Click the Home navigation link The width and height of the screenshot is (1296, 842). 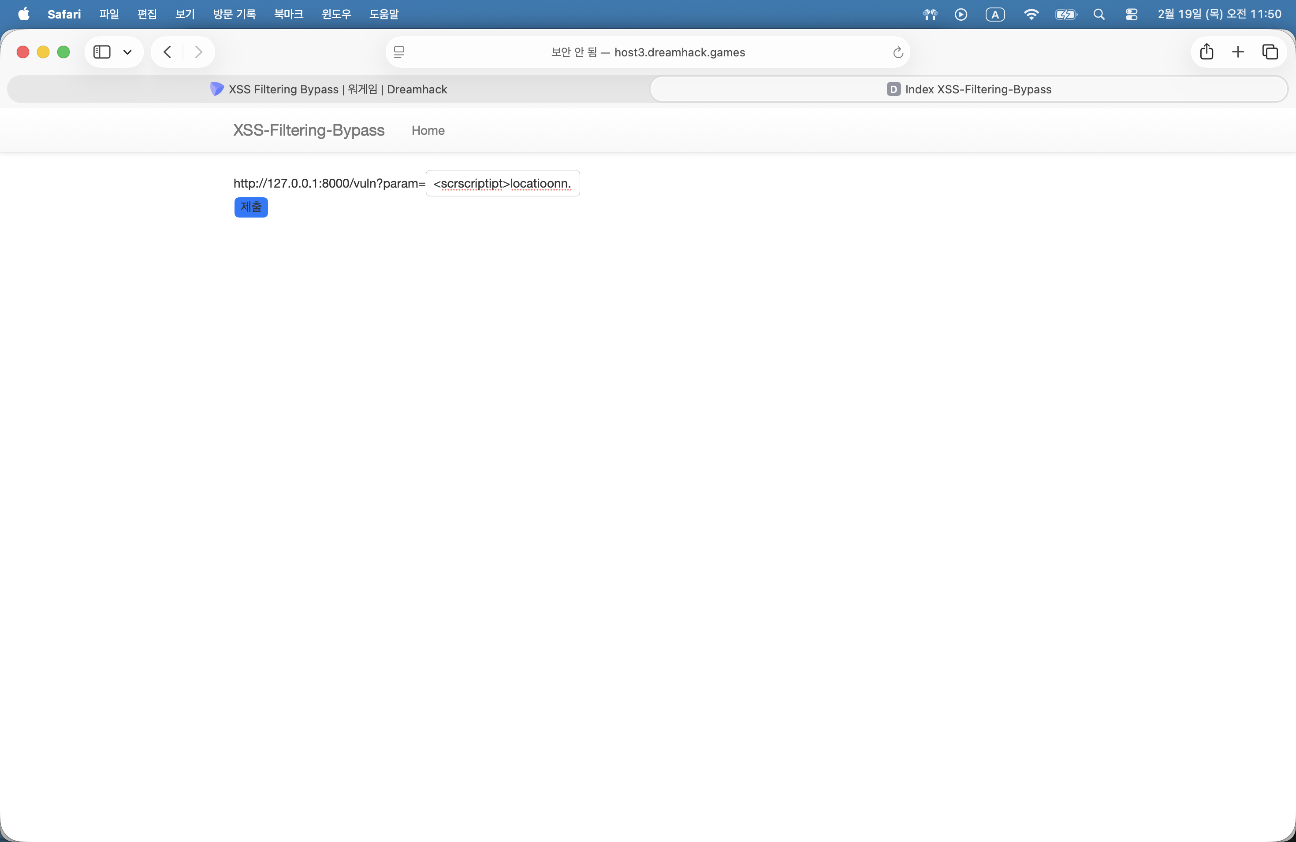pyautogui.click(x=428, y=130)
